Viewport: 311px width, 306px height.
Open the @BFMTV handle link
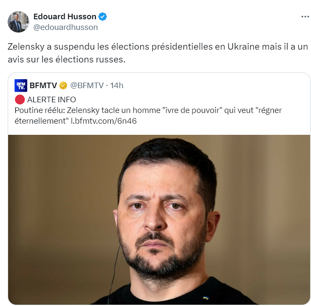(x=87, y=86)
